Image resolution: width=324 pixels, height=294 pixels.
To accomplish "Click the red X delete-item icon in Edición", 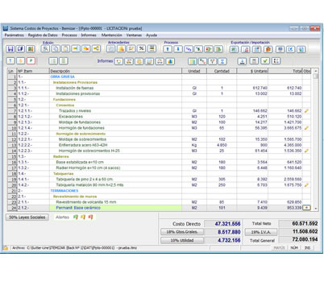I will (x=86, y=49).
